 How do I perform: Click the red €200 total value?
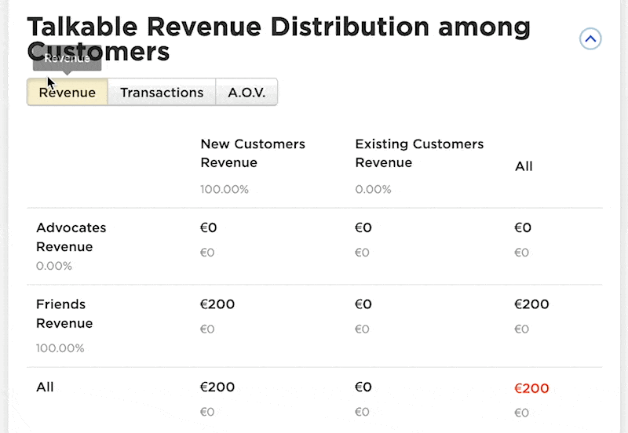(x=531, y=388)
